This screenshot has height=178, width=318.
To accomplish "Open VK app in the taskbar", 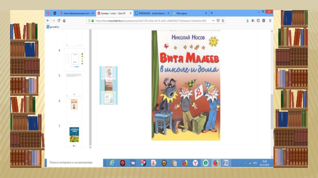I will coord(133,163).
